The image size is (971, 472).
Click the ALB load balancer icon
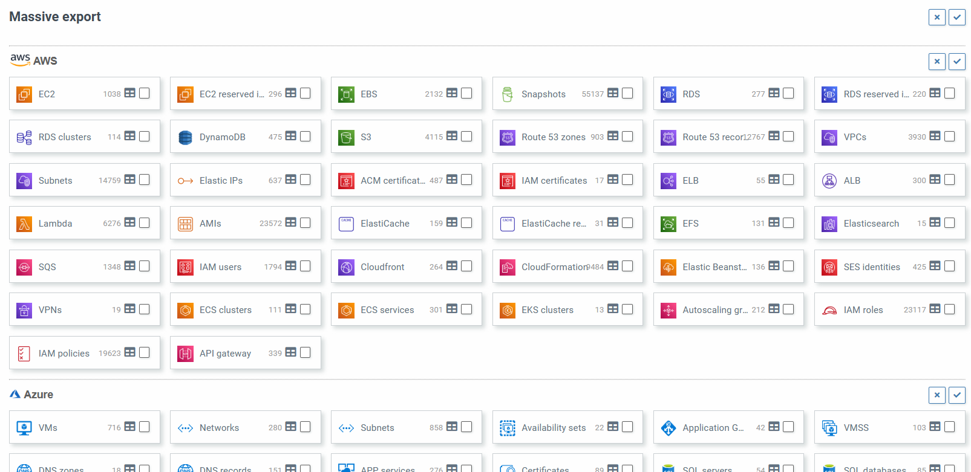829,181
